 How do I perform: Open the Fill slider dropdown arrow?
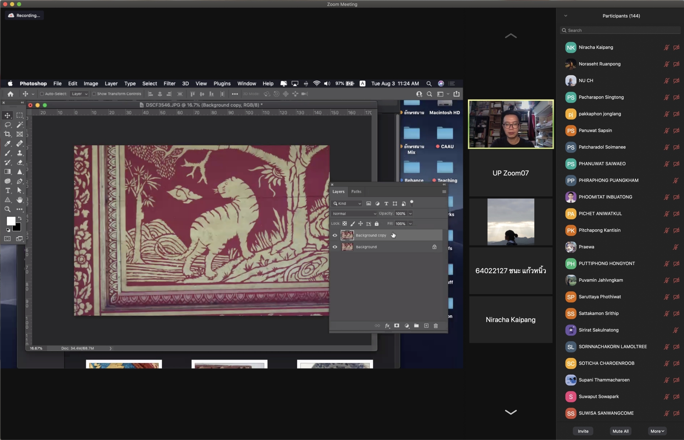point(410,223)
